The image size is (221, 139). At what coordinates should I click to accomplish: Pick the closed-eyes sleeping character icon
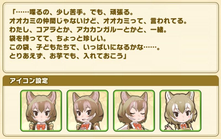click(134, 111)
